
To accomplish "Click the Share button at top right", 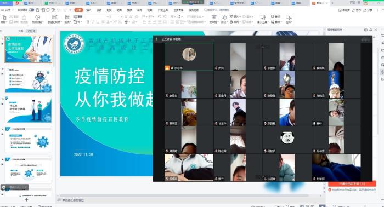I will click(x=368, y=10).
